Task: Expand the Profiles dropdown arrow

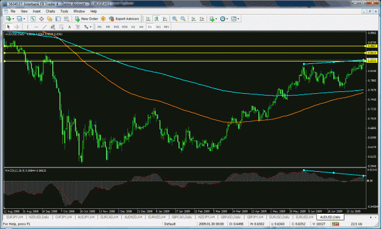Action: coord(24,19)
